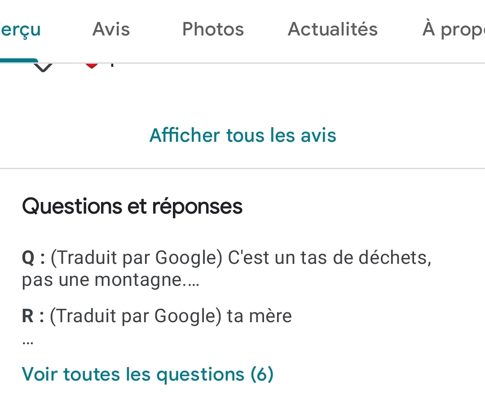Open the Avis tab
The image size is (485, 394).
[111, 30]
